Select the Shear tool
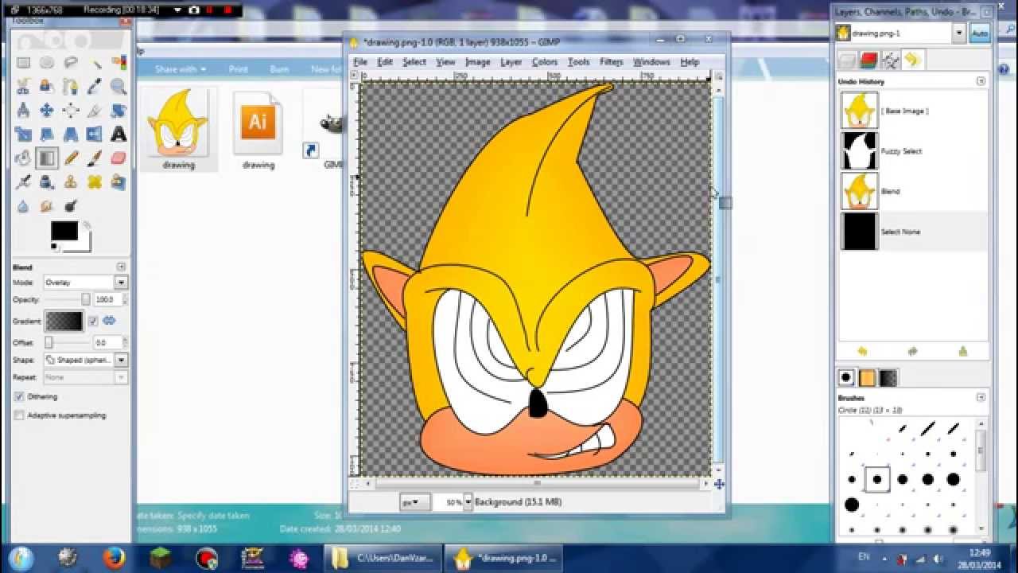 coord(47,134)
